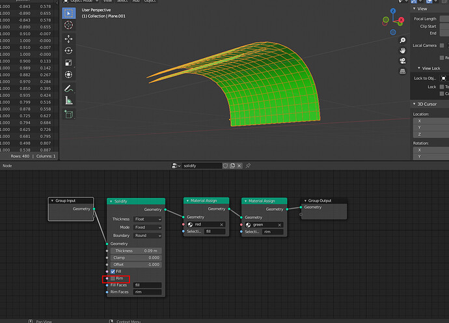Viewport: 449px width, 323px height.
Task: Select the Select Box tool
Action: [x=69, y=13]
